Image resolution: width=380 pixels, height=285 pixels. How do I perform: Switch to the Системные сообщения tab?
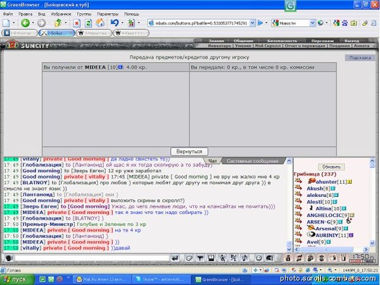(253, 161)
